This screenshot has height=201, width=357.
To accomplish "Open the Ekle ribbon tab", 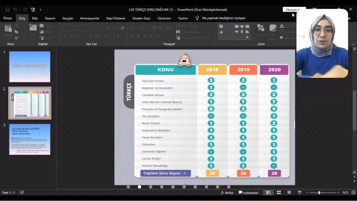I will [35, 18].
